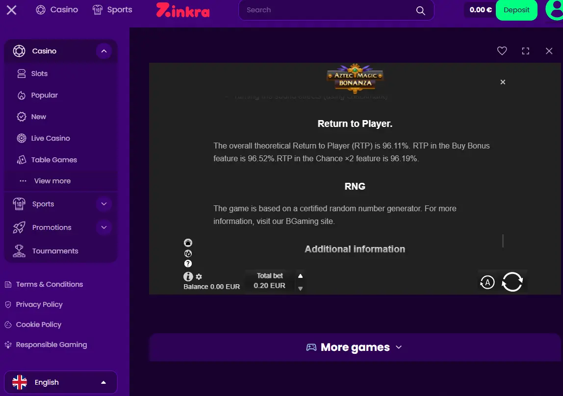Image resolution: width=563 pixels, height=396 pixels.
Task: Enter fullscreen mode for the game
Action: tap(525, 51)
